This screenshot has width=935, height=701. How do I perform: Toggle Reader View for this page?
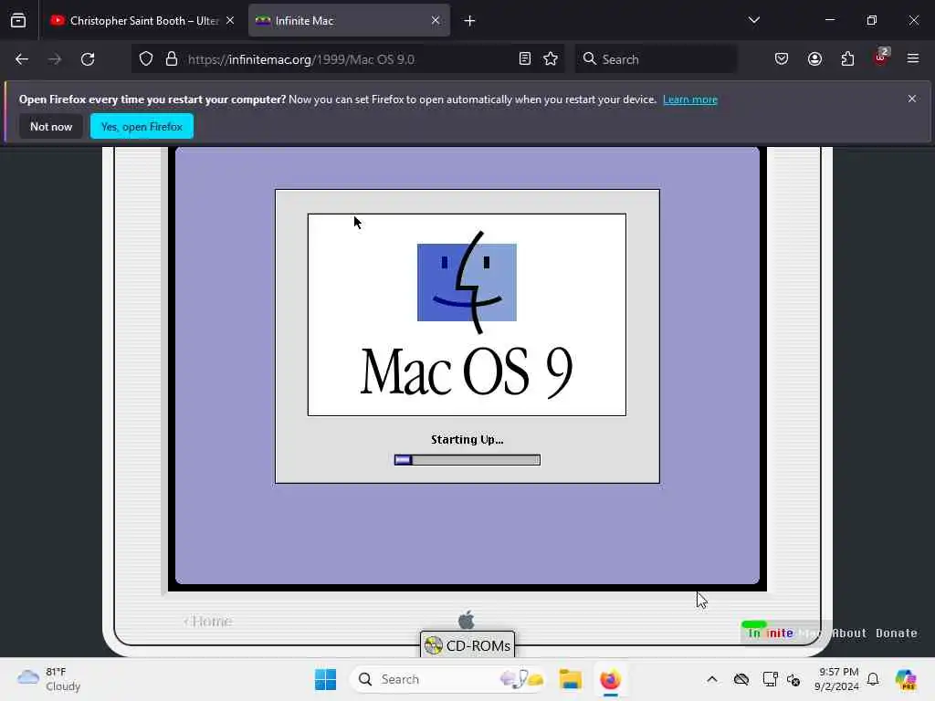tap(525, 59)
